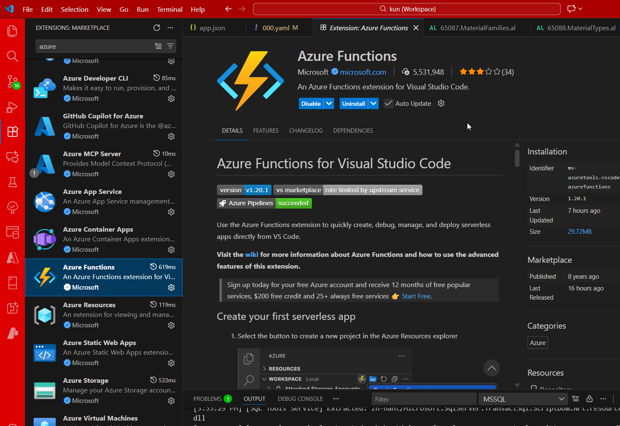Open settings gear next to Auto Update
The height and width of the screenshot is (426, 620).
(x=441, y=103)
